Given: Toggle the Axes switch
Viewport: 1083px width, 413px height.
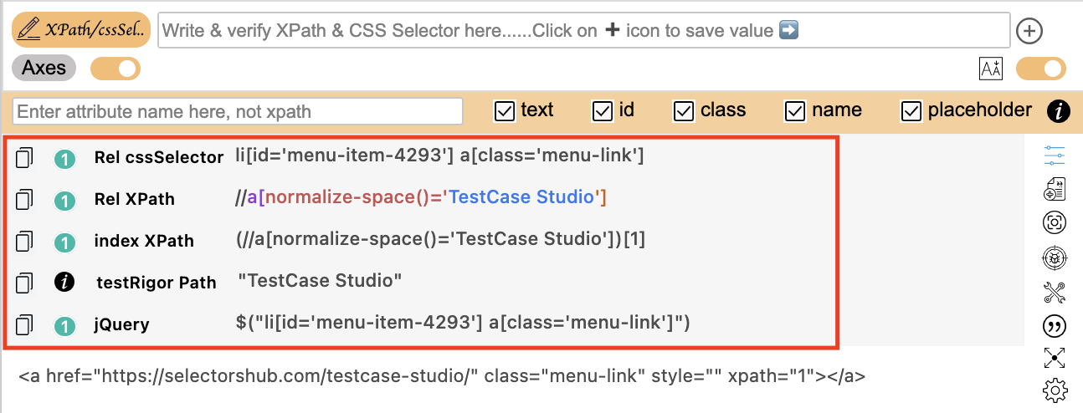Looking at the screenshot, I should (x=115, y=69).
